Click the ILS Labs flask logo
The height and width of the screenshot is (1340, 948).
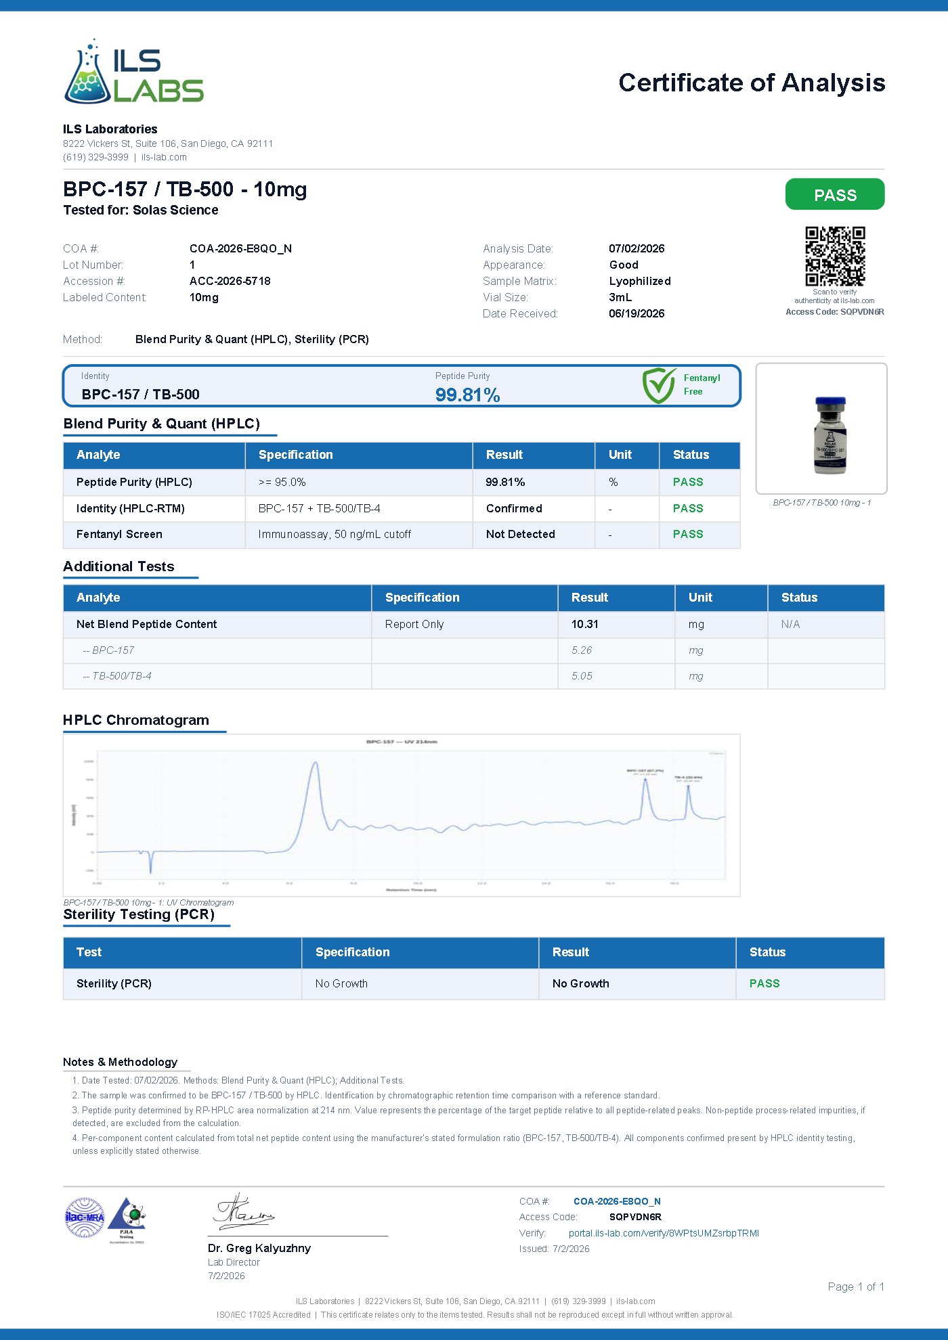(133, 71)
